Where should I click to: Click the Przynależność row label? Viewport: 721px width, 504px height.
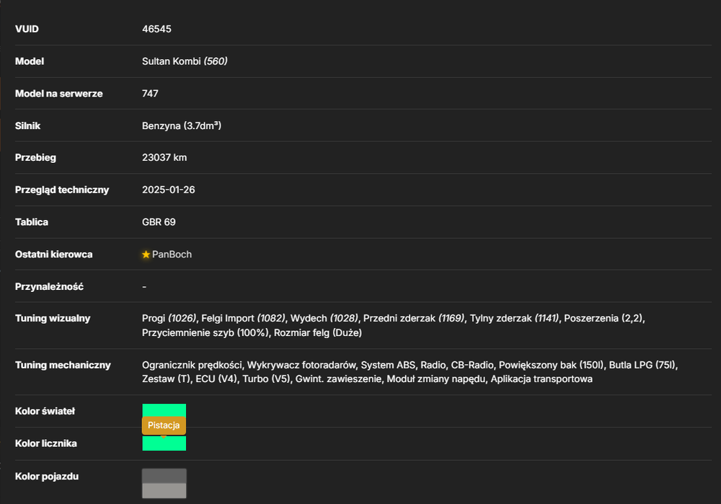(x=49, y=286)
